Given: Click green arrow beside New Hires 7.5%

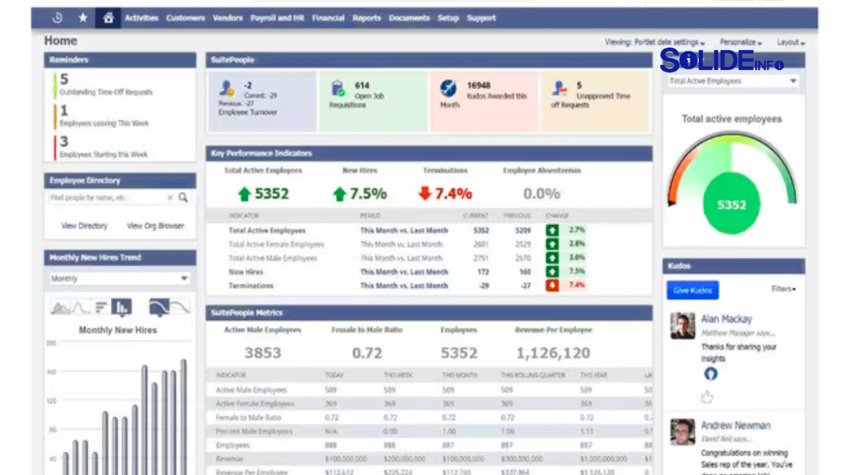Looking at the screenshot, I should (x=339, y=194).
